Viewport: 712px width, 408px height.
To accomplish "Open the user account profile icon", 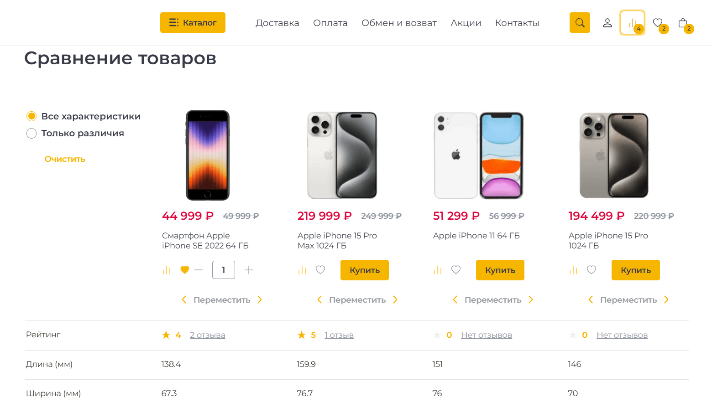I will 607,23.
